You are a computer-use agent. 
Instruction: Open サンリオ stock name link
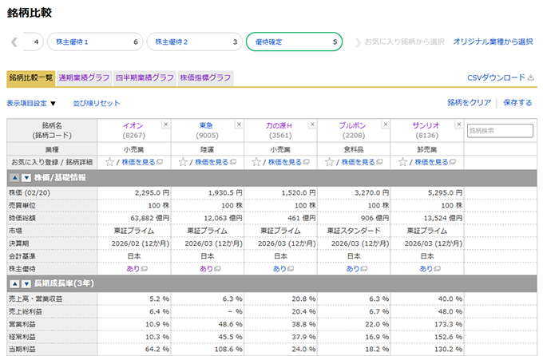(426, 125)
